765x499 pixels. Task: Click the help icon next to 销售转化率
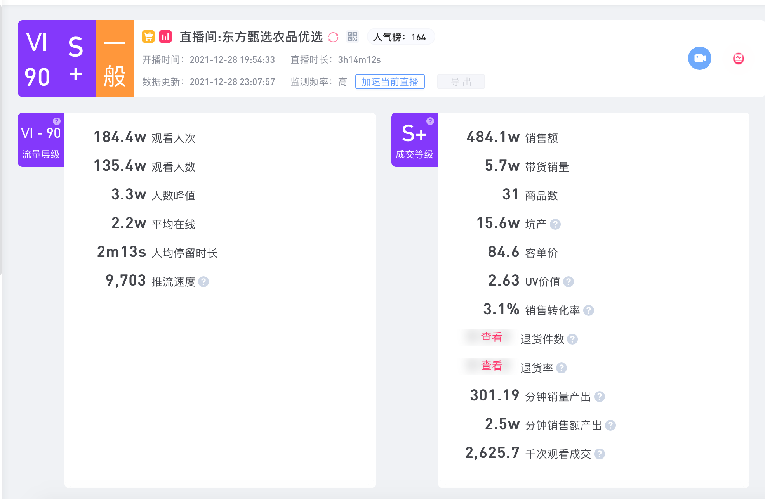589,310
